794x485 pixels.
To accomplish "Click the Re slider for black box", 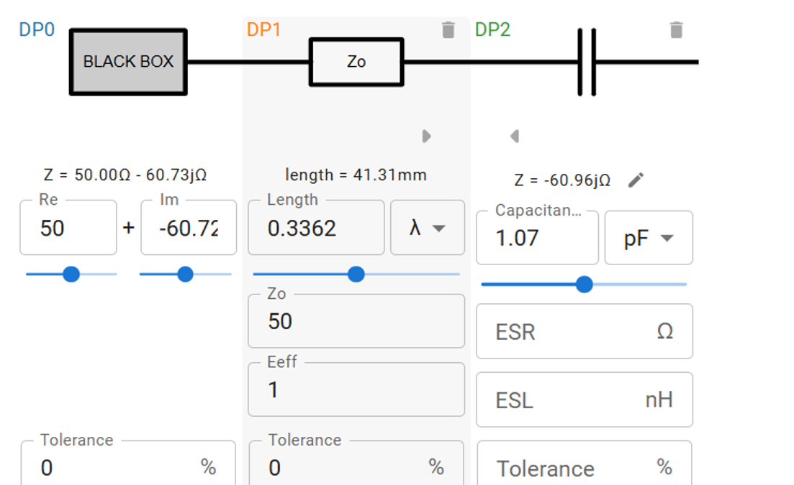I will [71, 274].
